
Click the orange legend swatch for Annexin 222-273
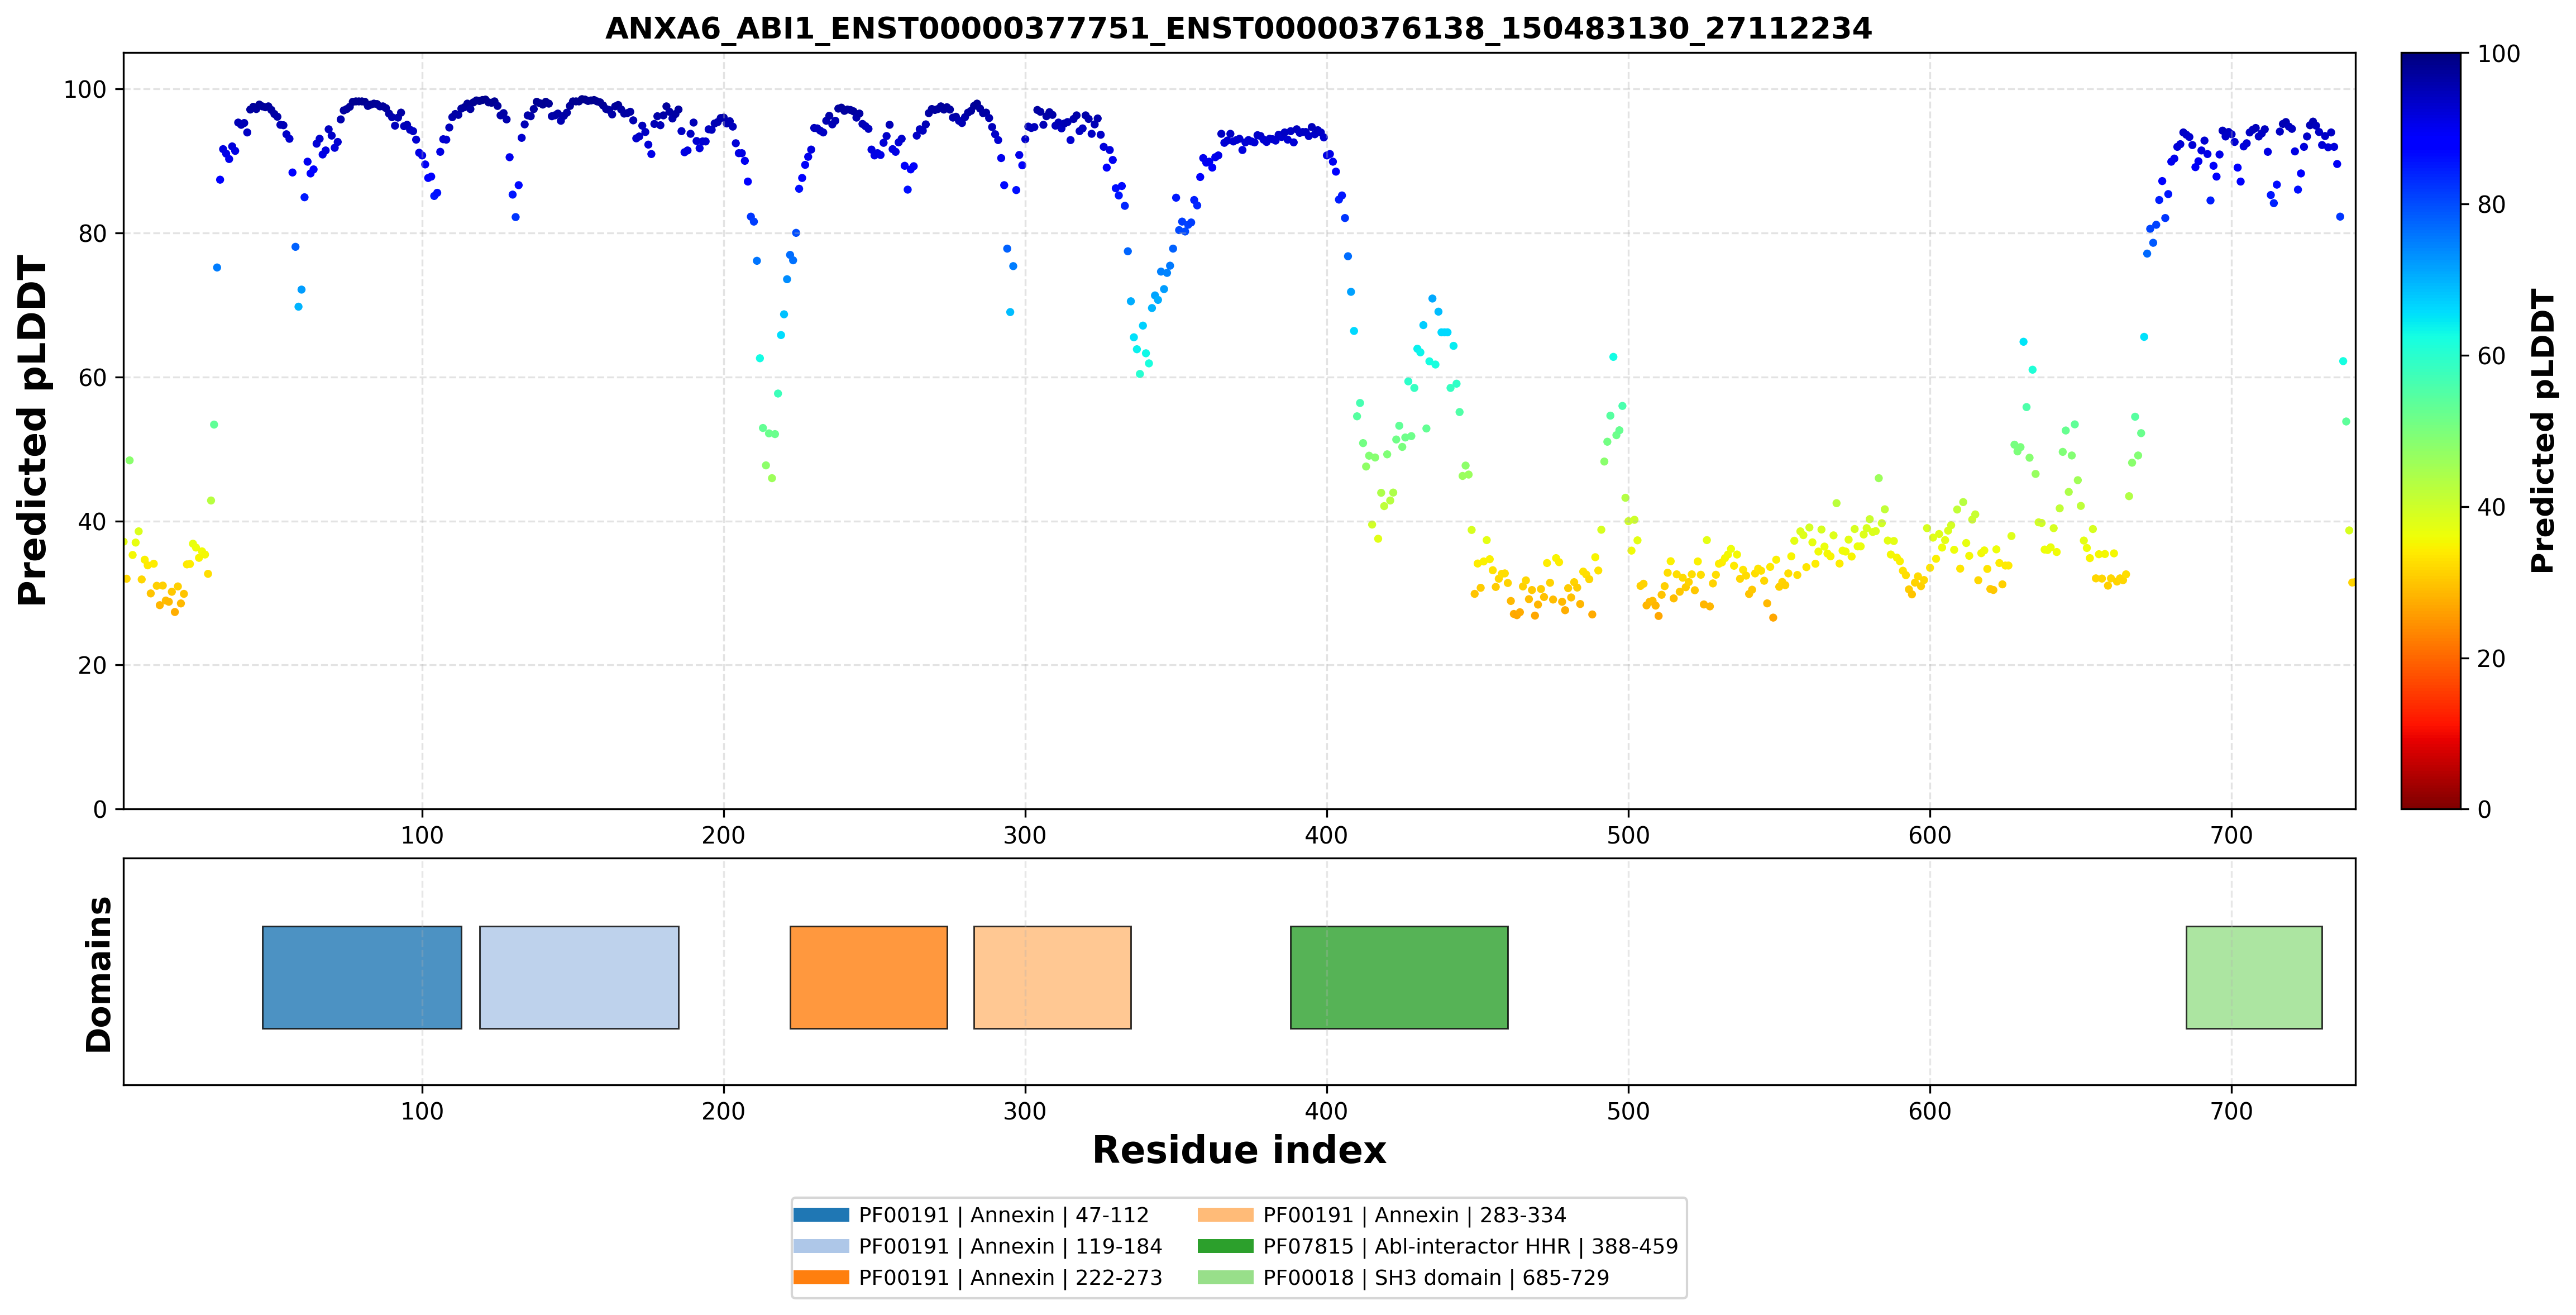pos(821,1277)
